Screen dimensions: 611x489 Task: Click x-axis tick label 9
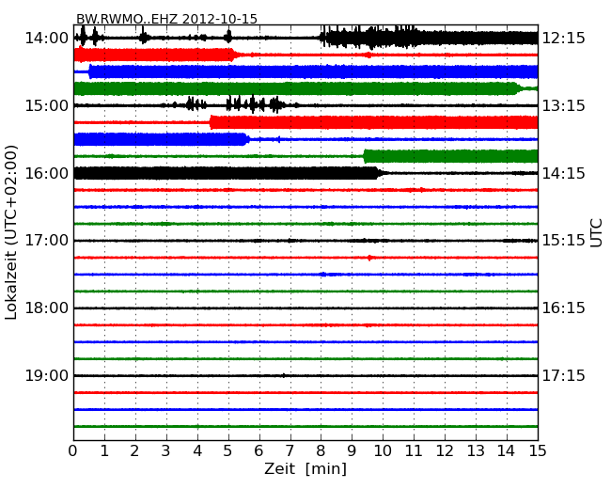[x=352, y=450]
